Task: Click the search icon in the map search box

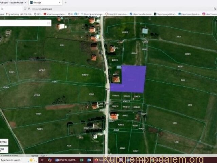Action: pos(48,23)
